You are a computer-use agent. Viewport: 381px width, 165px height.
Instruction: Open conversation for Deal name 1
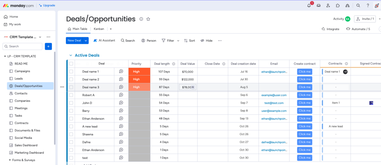[x=121, y=71]
